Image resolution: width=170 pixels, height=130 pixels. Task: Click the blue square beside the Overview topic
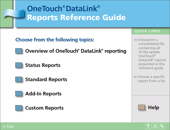coord(19,51)
